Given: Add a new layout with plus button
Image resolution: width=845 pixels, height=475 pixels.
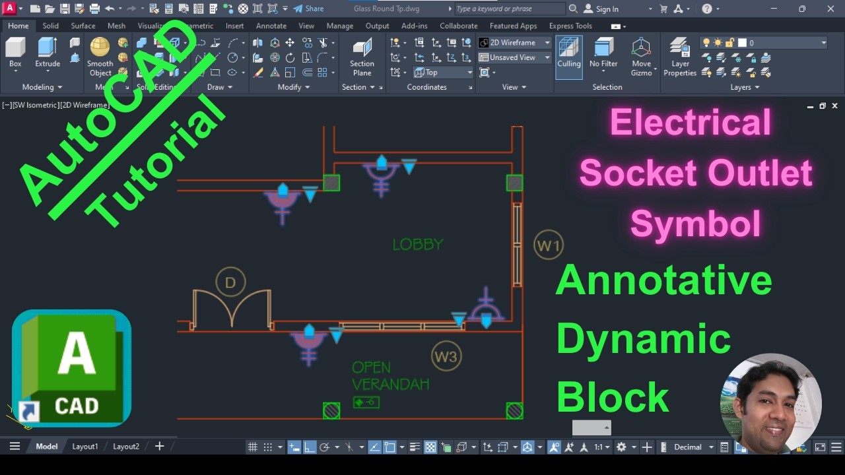Looking at the screenshot, I should pyautogui.click(x=159, y=447).
